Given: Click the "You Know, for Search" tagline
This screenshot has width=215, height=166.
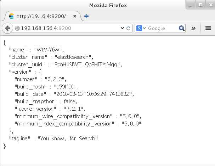Looking at the screenshot, I should [x=68, y=139].
